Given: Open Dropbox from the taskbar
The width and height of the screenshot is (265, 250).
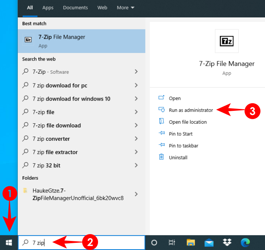Looking at the screenshot, I should 227,242.
